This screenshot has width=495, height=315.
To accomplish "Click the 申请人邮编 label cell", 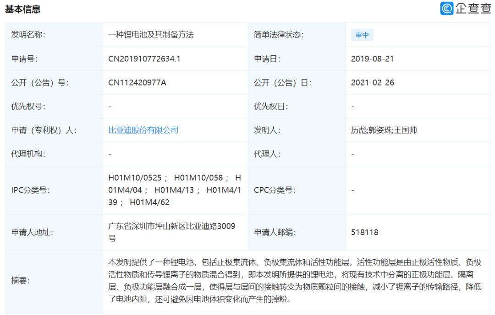I will point(297,232).
